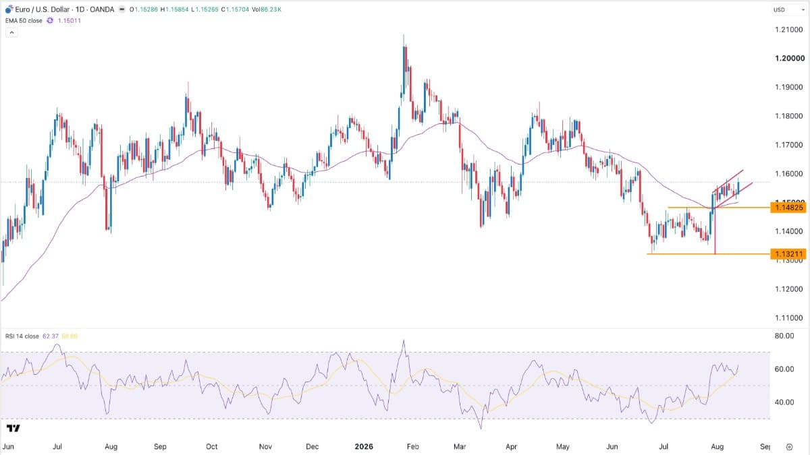The height and width of the screenshot is (455, 810).
Task: Click the TradingView logo
Action: [x=12, y=429]
